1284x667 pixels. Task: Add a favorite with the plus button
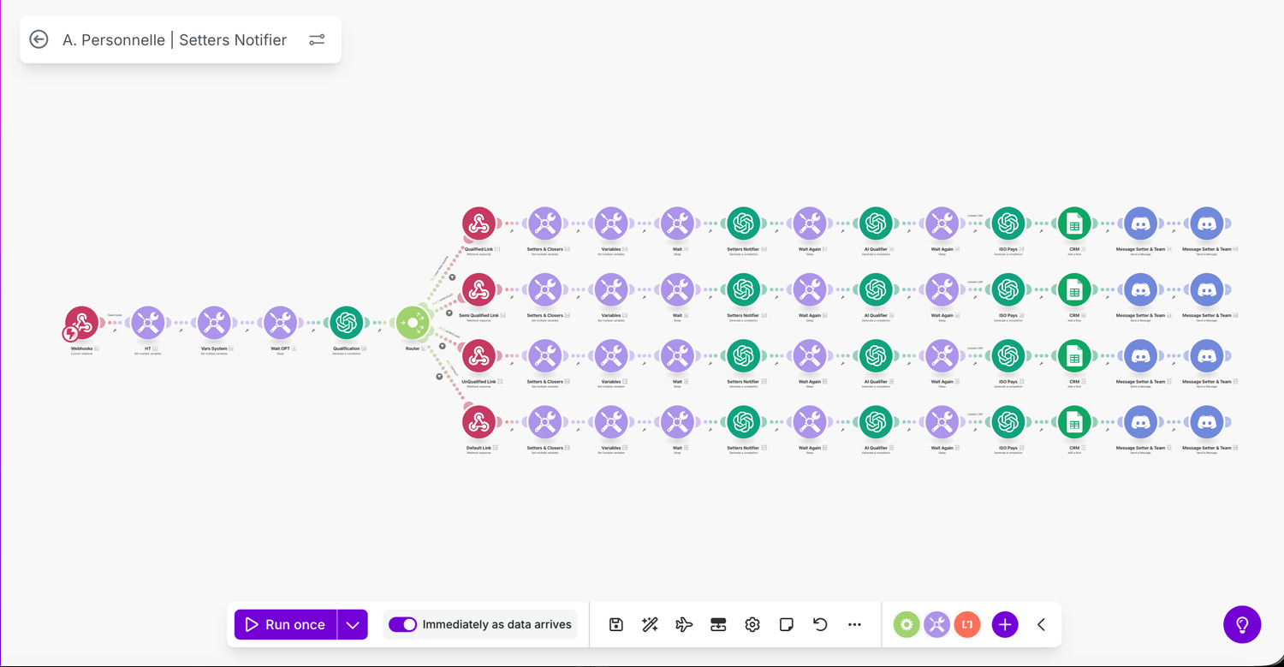click(1005, 625)
